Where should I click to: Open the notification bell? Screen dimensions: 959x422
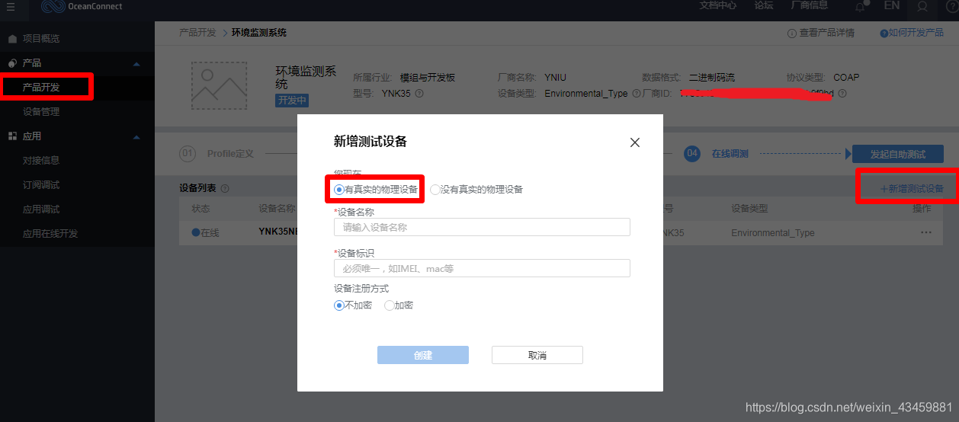(x=861, y=7)
